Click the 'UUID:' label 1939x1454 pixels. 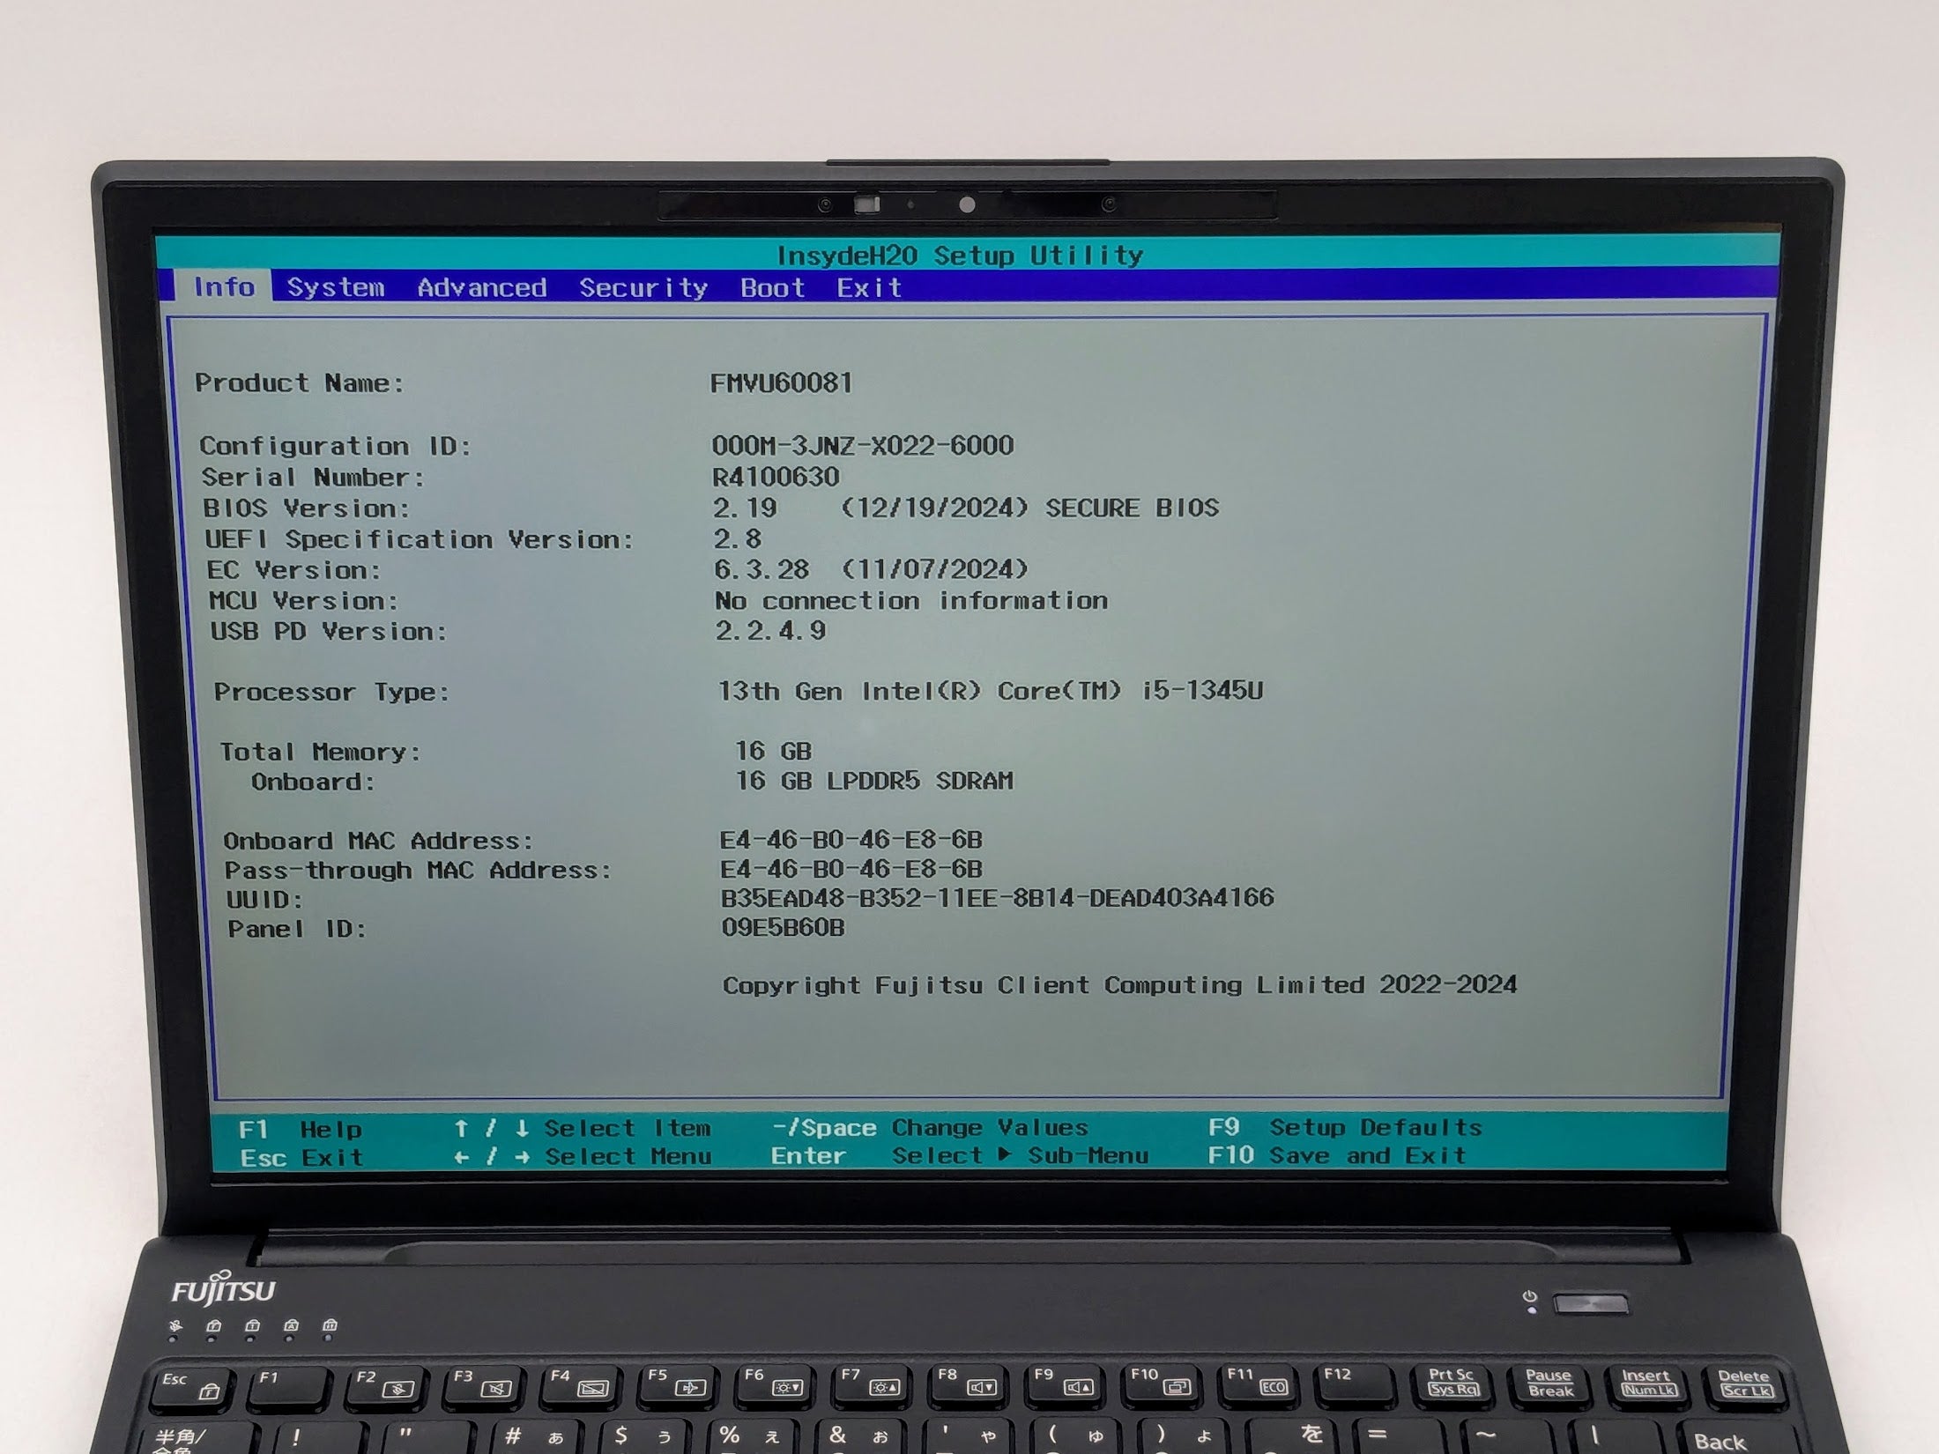coord(264,900)
